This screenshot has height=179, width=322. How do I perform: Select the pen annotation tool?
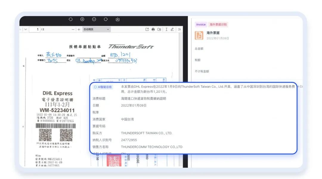pyautogui.click(x=172, y=30)
